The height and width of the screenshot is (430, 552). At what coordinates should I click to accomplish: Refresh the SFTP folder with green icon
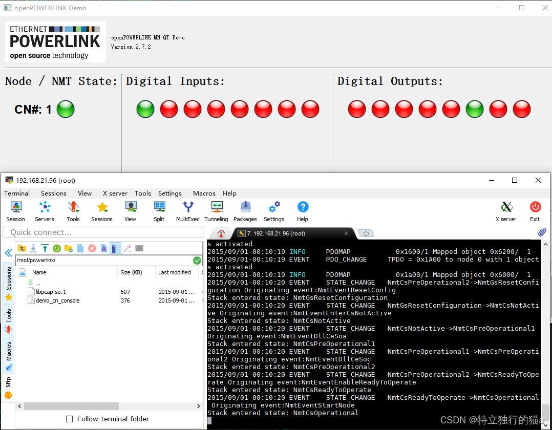56,248
